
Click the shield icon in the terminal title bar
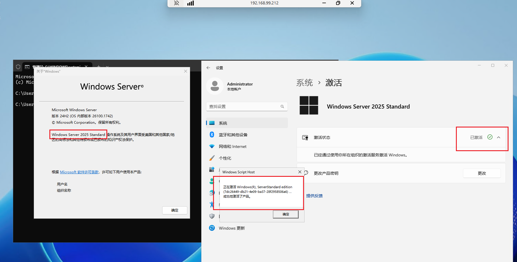click(x=18, y=67)
